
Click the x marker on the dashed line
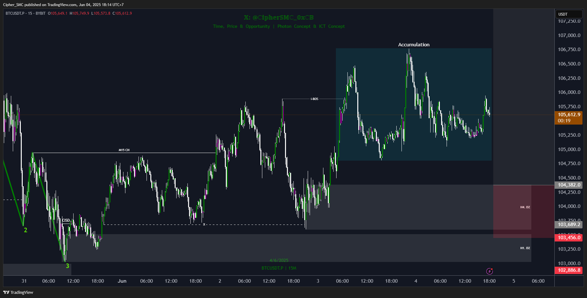(204, 225)
